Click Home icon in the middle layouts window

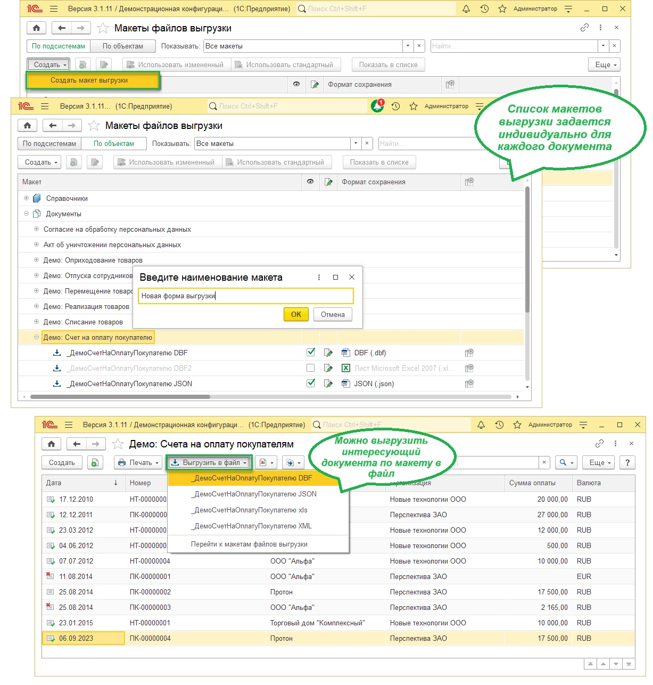[27, 126]
